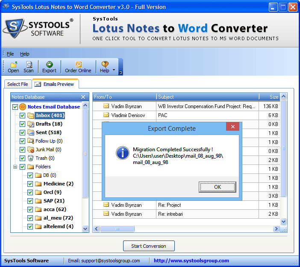Close the Notes Database panel
300x267 pixels.
(83, 97)
